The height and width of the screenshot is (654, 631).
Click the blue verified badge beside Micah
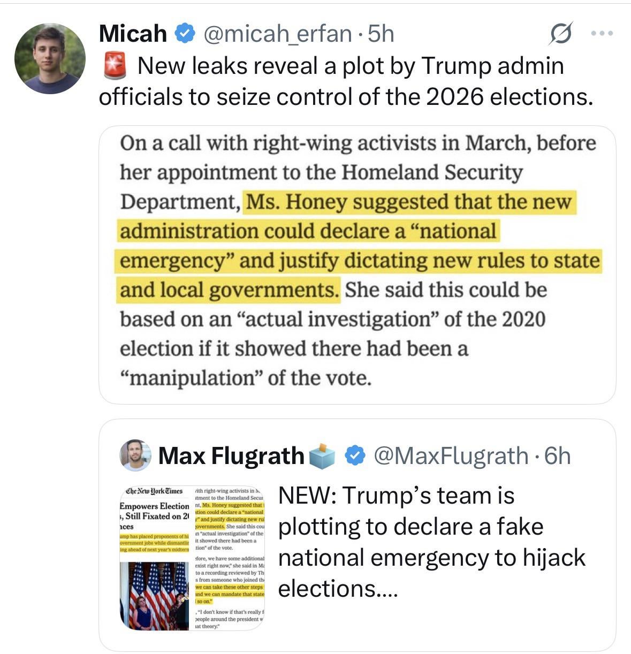pos(185,34)
